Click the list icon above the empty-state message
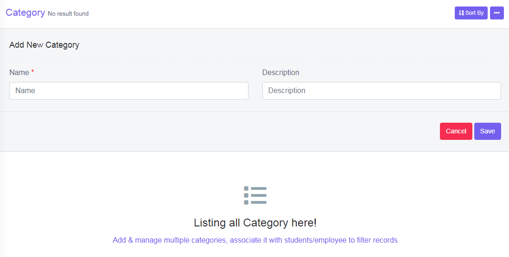The width and height of the screenshot is (509, 257). pyautogui.click(x=255, y=195)
